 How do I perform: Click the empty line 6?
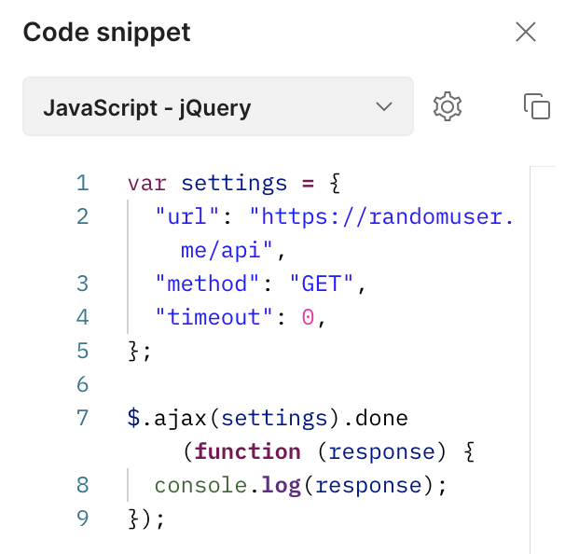280,384
